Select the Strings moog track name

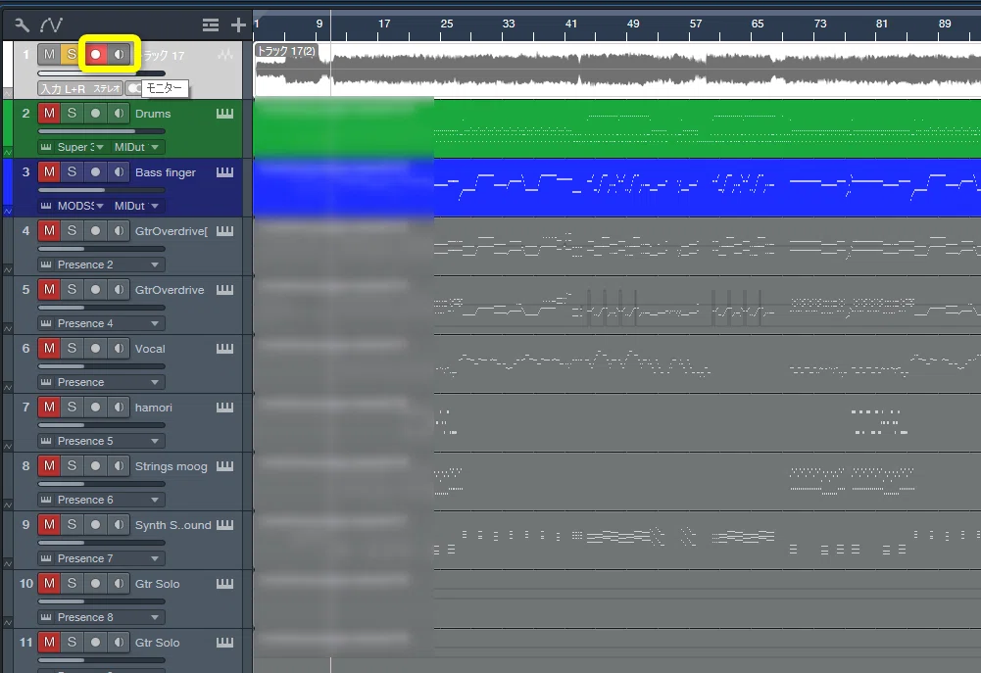[x=171, y=466]
